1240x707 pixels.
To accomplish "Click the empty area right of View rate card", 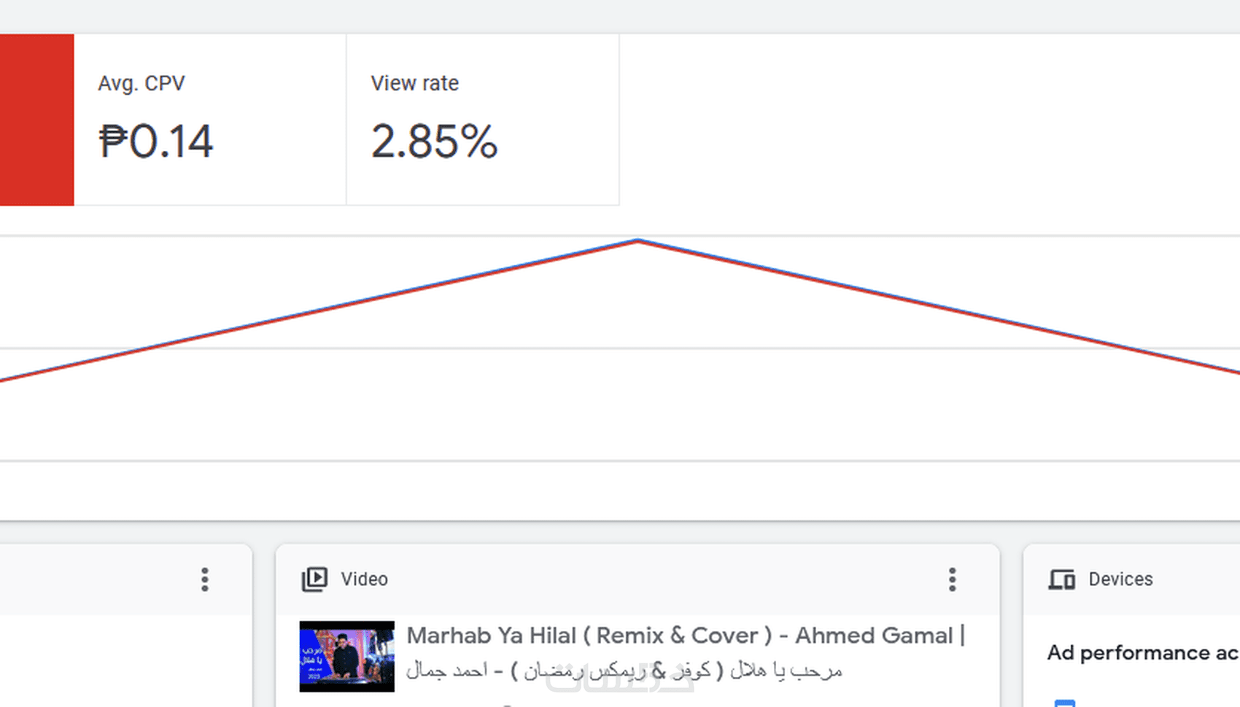I will click(x=926, y=120).
